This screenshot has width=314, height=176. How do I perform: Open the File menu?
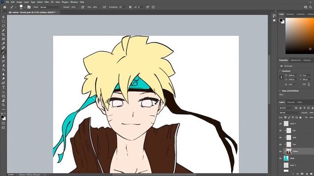[7, 2]
